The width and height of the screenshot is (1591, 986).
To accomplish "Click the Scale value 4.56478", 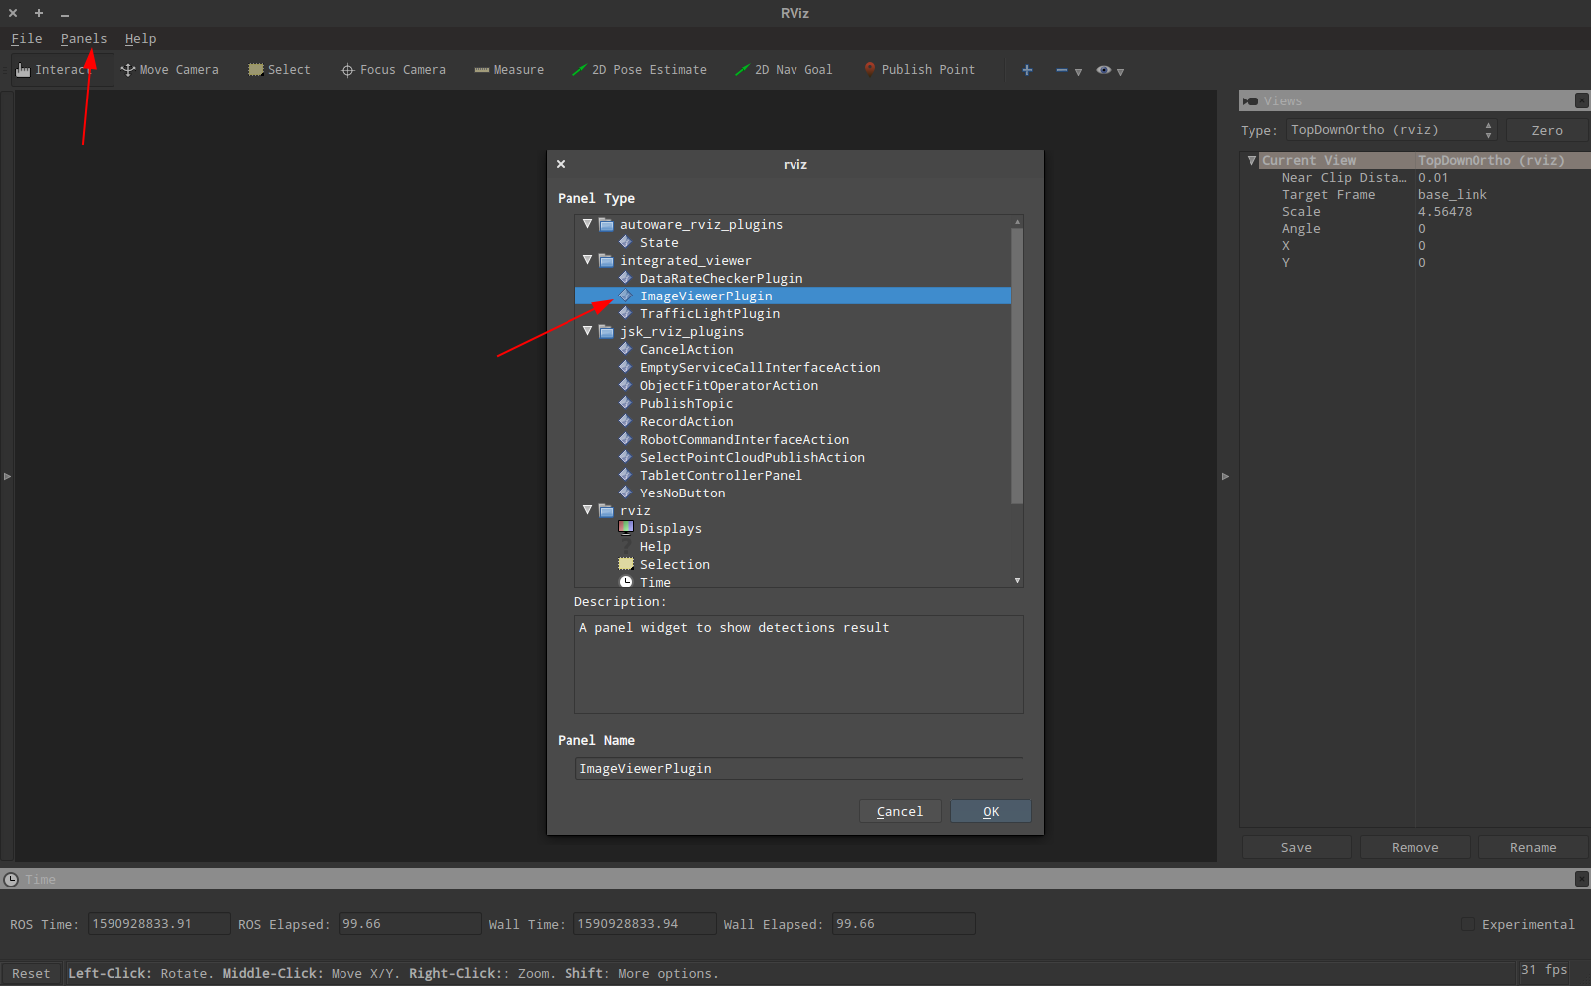I will click(1445, 212).
